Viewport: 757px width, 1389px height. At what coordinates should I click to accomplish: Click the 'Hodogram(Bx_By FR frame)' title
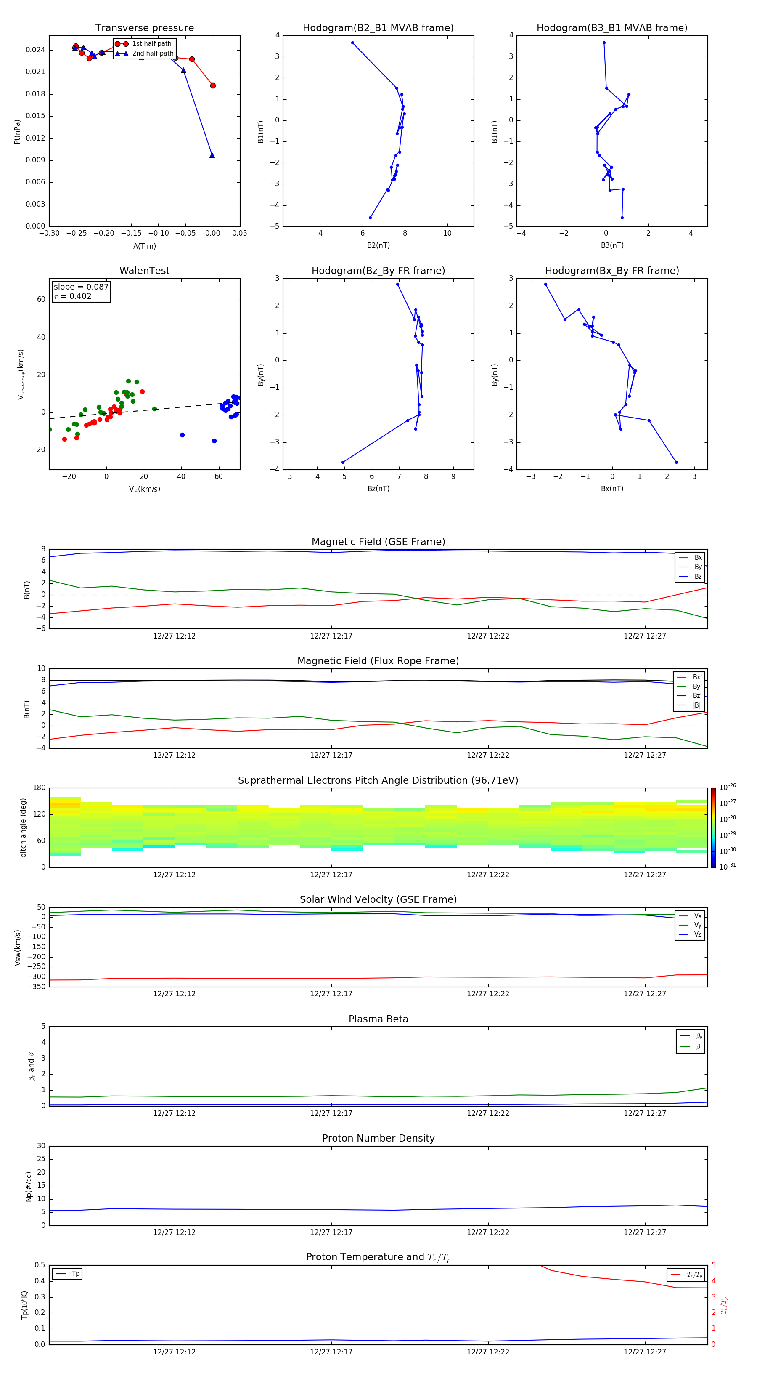(x=612, y=271)
